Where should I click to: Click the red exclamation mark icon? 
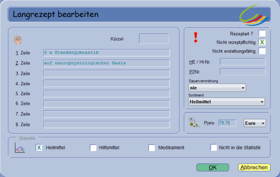coord(196,37)
